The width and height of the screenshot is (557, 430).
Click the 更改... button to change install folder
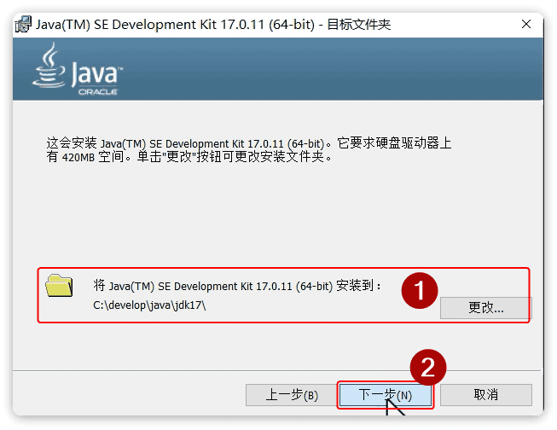[485, 307]
